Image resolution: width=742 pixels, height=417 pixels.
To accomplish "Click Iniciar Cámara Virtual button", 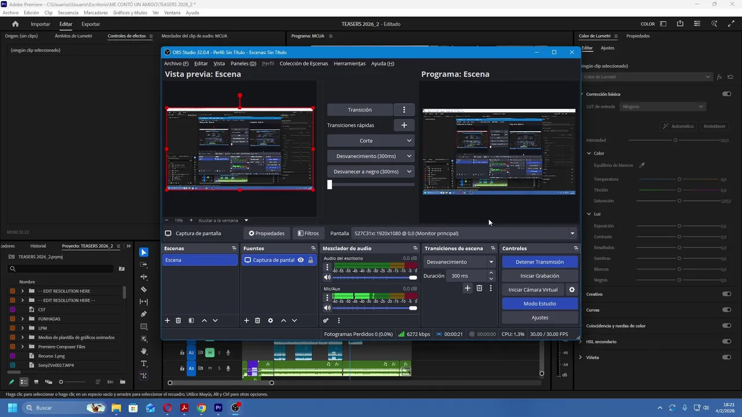I will [x=533, y=290].
